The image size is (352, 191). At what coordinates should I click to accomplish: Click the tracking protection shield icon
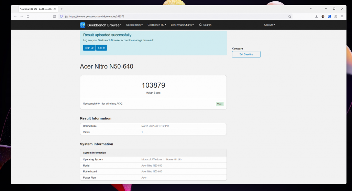coord(61,17)
